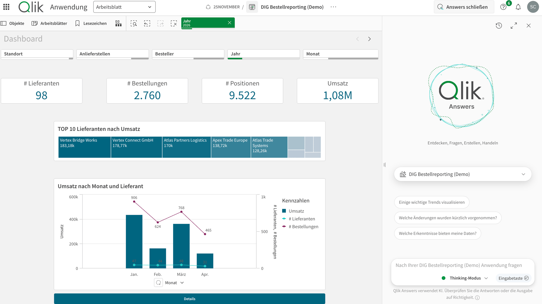
Task: Click the 906 Bestellungen data point
Action: click(x=134, y=201)
